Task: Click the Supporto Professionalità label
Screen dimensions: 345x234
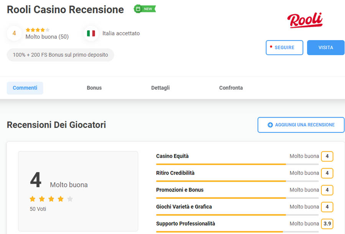Action: [x=186, y=224]
